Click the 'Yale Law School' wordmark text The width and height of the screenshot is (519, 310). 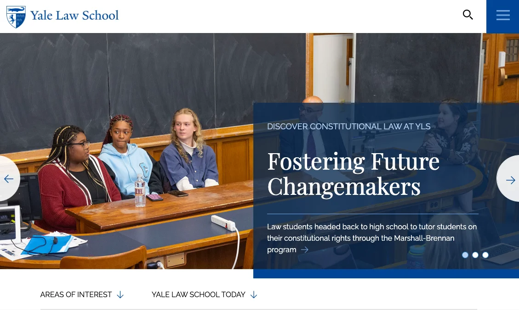point(74,16)
